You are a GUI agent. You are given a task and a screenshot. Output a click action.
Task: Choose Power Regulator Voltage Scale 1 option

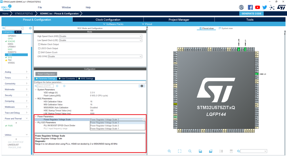click(118, 129)
